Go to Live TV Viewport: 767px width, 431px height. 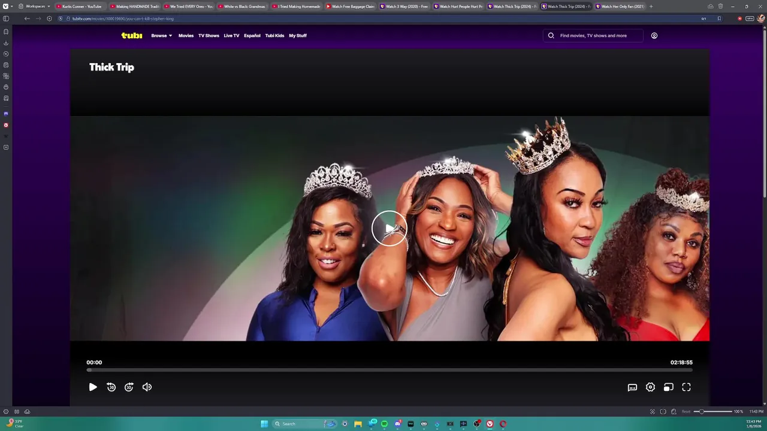click(x=231, y=35)
